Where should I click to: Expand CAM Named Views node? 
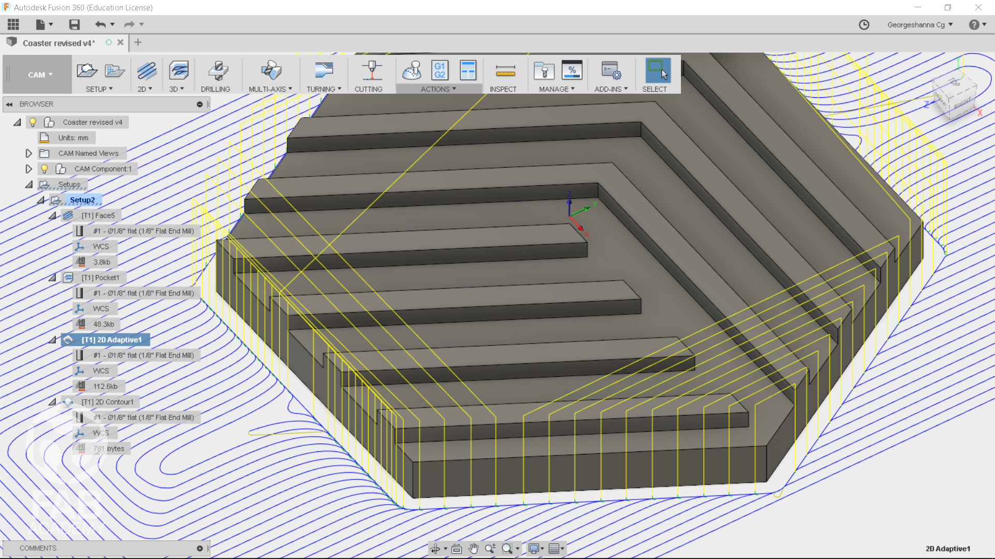point(29,153)
